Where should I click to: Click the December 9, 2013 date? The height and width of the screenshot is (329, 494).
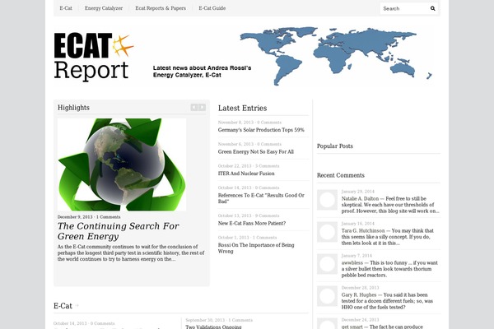(x=75, y=217)
